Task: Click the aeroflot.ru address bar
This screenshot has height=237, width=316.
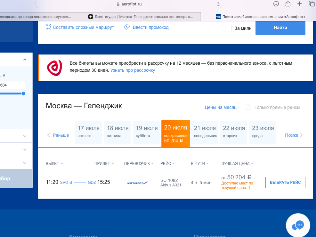Action: (129, 4)
